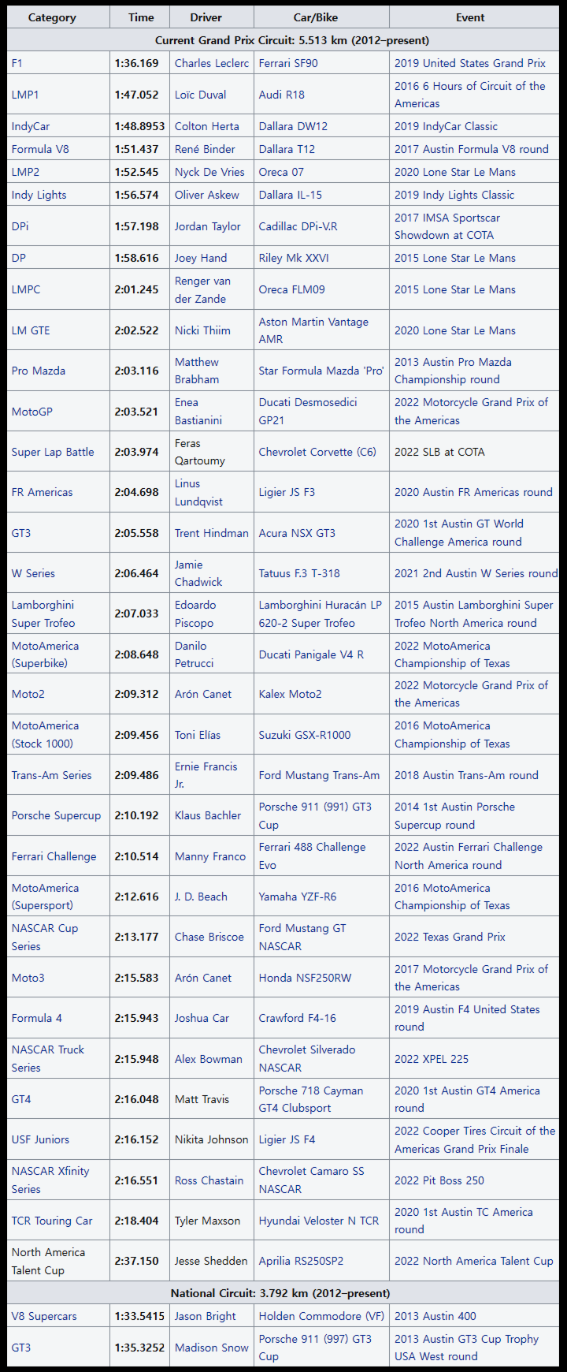Image resolution: width=567 pixels, height=1372 pixels.
Task: Open Edoardo Piscopo driver link
Action: click(195, 613)
